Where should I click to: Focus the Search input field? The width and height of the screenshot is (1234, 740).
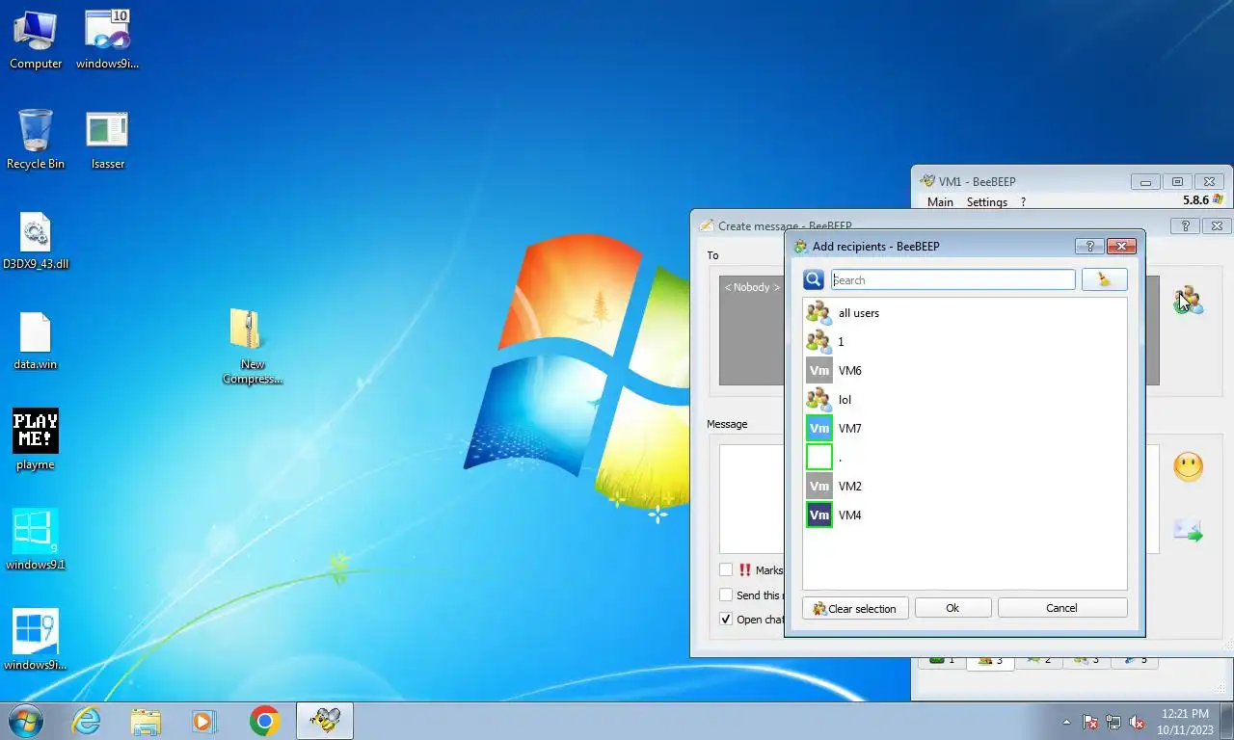tap(953, 279)
